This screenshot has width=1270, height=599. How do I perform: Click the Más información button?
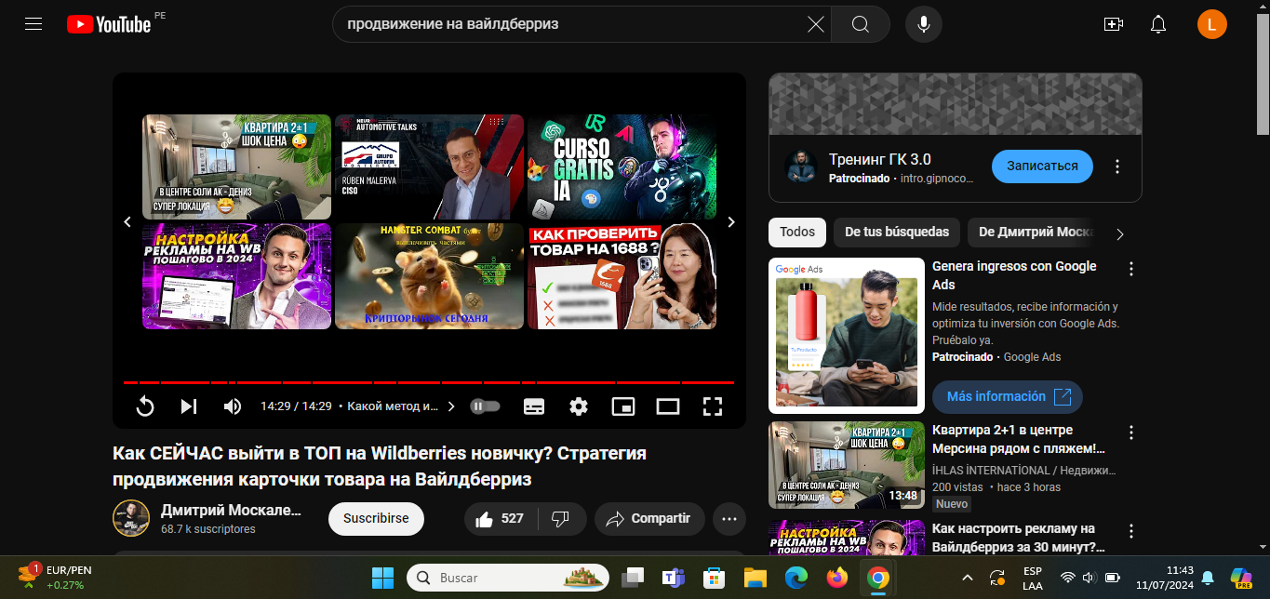pos(1008,396)
